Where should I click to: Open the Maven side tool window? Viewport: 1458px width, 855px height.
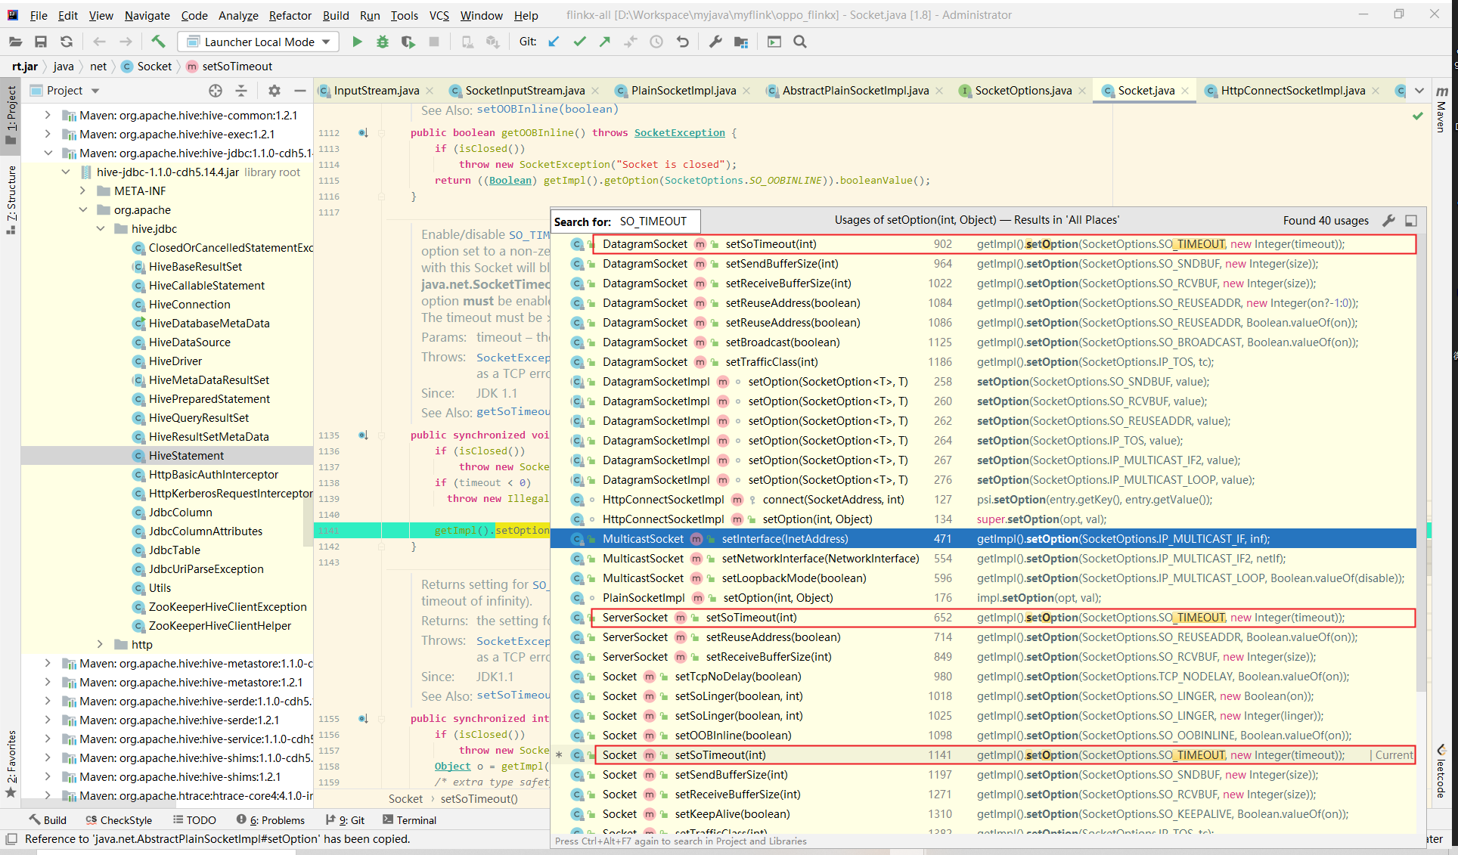point(1442,110)
